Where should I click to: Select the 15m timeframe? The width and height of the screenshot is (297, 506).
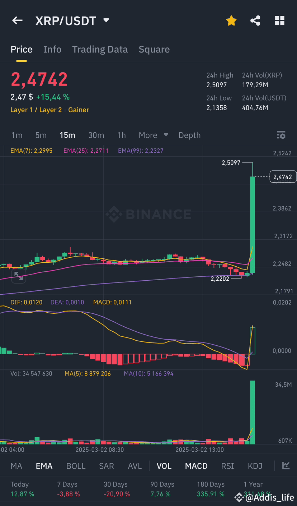point(67,135)
